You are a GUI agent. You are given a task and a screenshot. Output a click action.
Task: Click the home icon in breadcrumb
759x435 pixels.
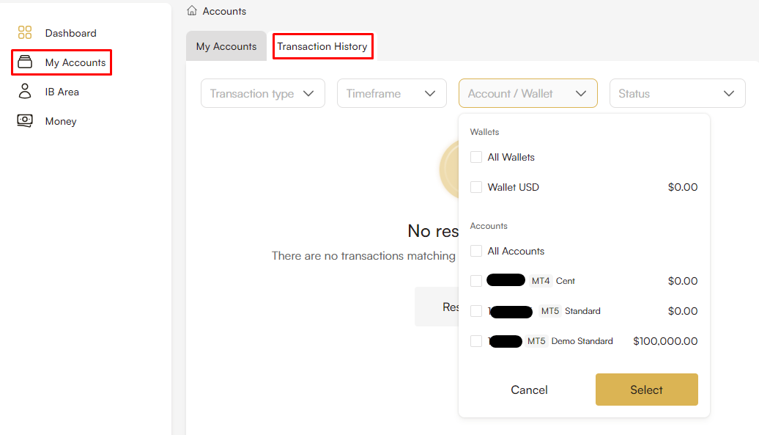(192, 11)
